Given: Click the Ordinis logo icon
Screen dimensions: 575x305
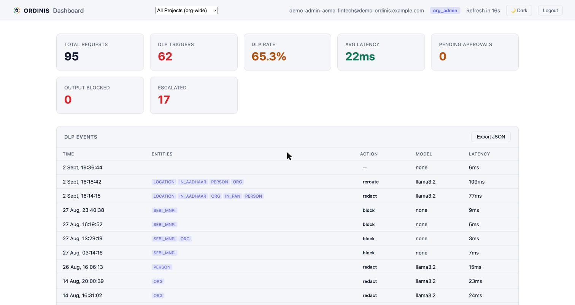Looking at the screenshot, I should pos(16,10).
